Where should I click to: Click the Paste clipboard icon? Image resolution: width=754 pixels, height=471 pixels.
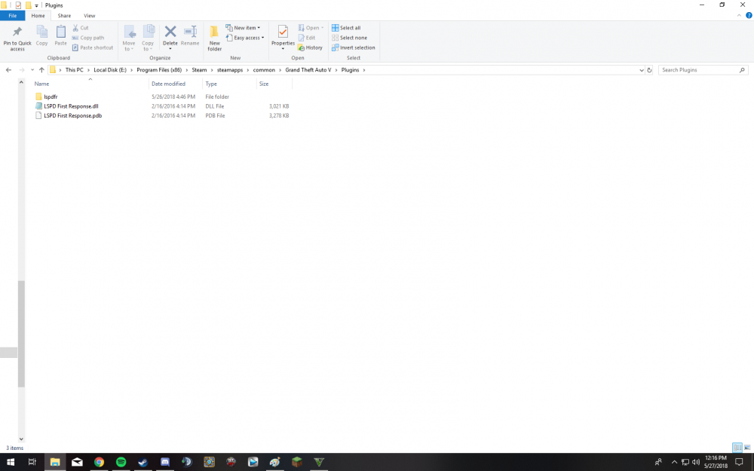[60, 32]
